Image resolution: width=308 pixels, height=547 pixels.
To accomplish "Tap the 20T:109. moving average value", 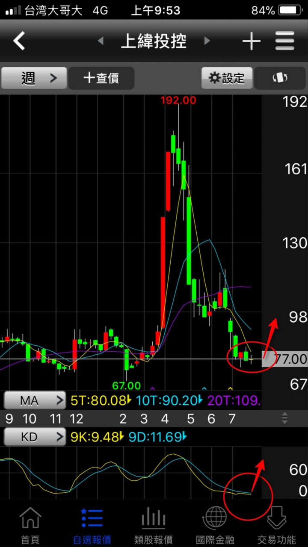I will (234, 401).
